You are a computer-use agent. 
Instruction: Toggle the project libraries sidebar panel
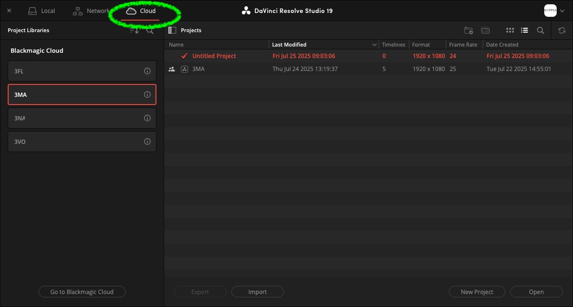pyautogui.click(x=172, y=30)
